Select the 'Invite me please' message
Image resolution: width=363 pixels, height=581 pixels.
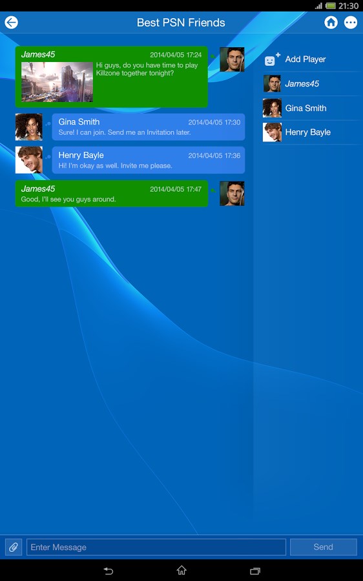116,166
